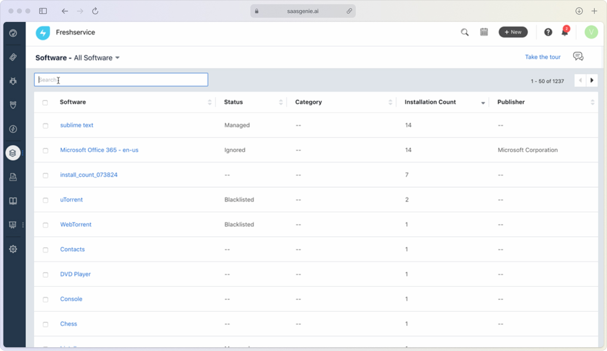Check the sublime text row checkbox
This screenshot has width=607, height=351.
tap(46, 126)
